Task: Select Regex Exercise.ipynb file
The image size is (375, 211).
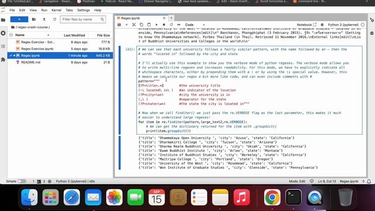Action: [60, 49]
